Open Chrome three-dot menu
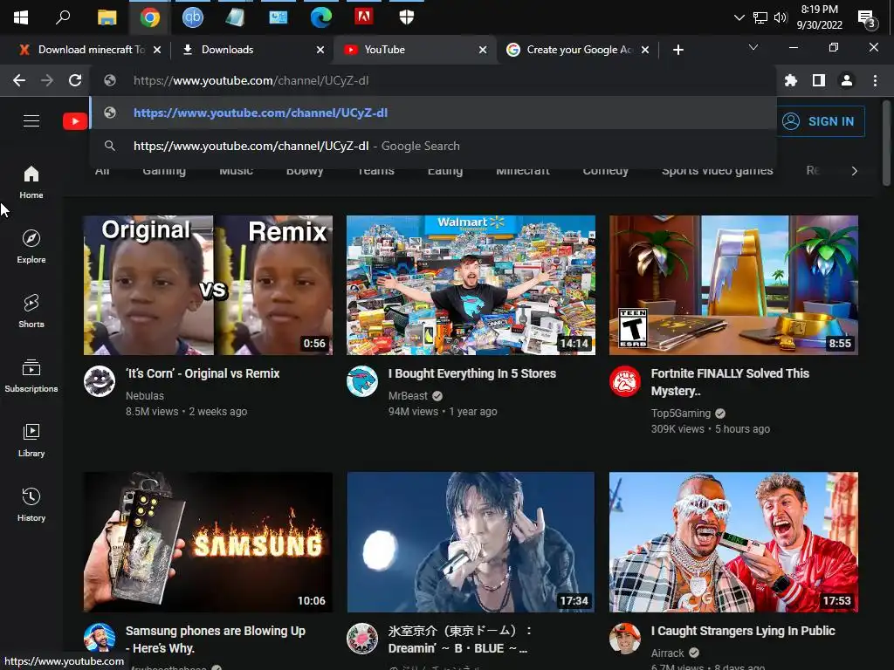 tap(875, 80)
